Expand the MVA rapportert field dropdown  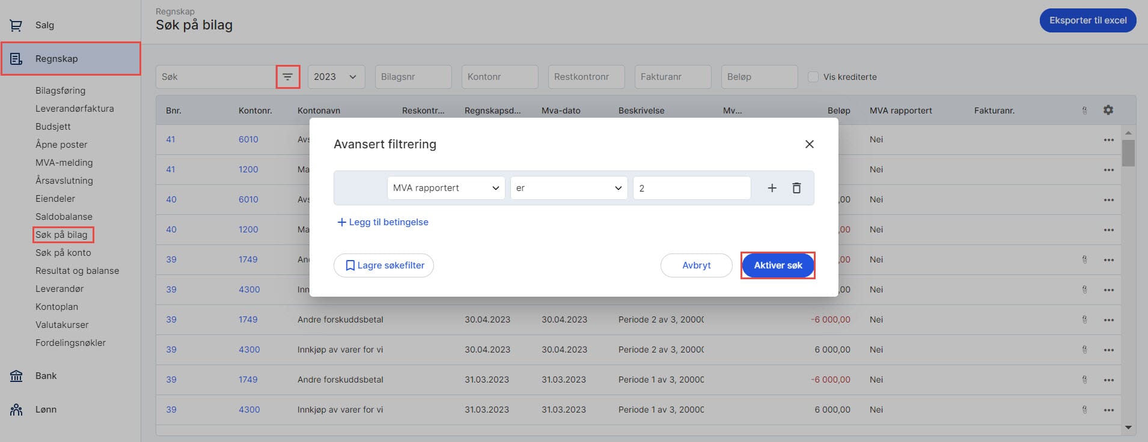coord(445,188)
